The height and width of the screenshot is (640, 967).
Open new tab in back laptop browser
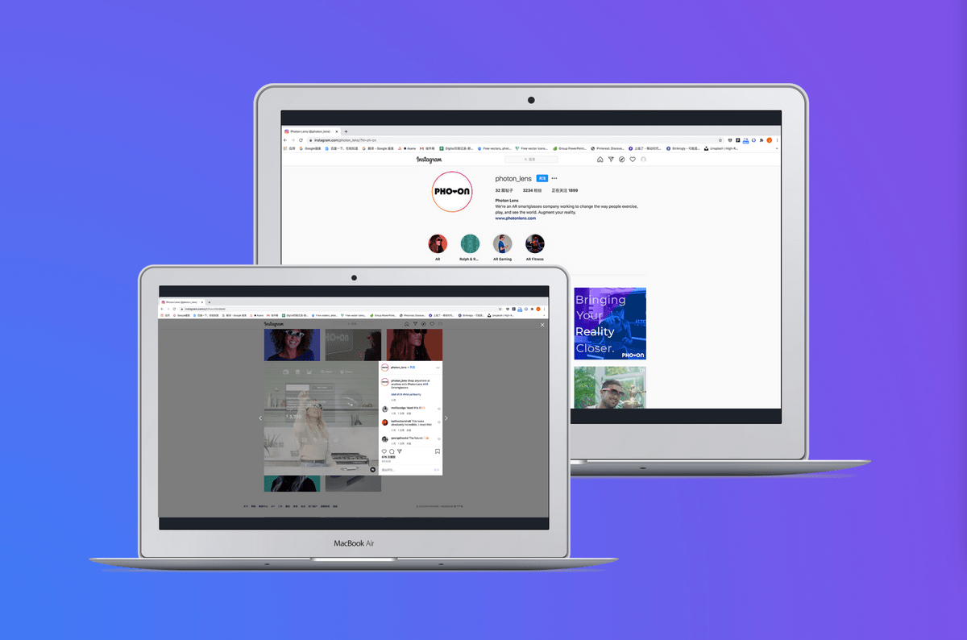[x=346, y=131]
